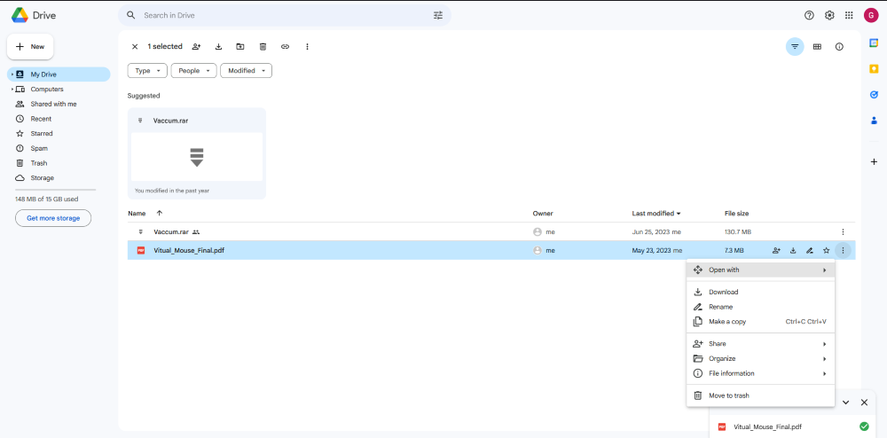Click Share icon in selection toolbar

pyautogui.click(x=196, y=46)
